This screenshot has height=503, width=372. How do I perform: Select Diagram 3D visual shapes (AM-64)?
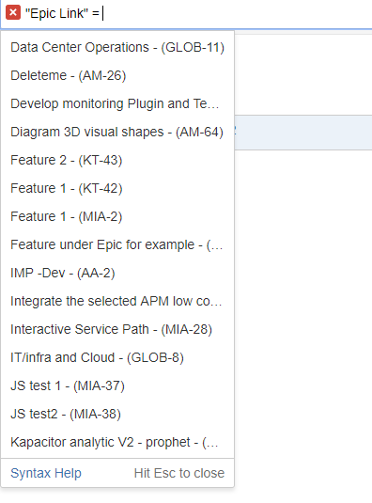pyautogui.click(x=117, y=133)
